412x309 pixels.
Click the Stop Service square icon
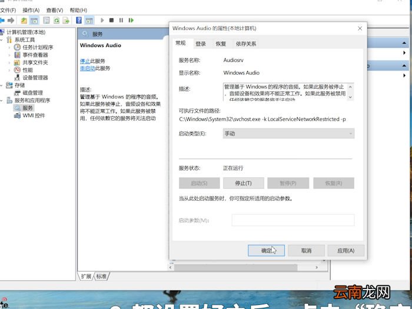[x=111, y=20]
